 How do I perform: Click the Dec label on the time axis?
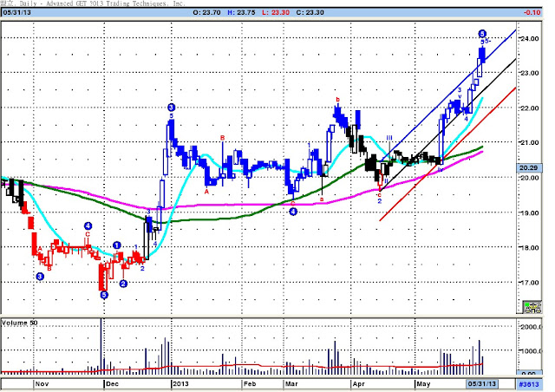[x=112, y=384]
